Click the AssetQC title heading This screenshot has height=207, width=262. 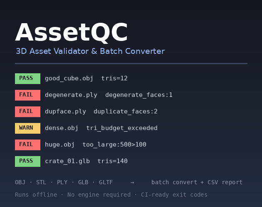point(72,32)
